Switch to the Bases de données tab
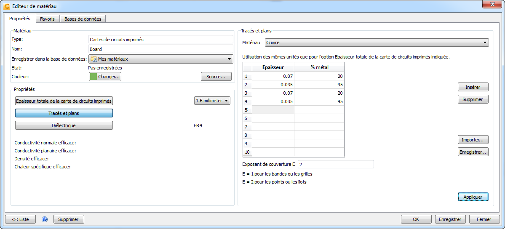 pyautogui.click(x=83, y=19)
